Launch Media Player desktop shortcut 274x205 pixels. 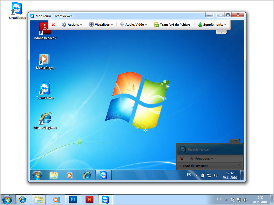click(45, 60)
